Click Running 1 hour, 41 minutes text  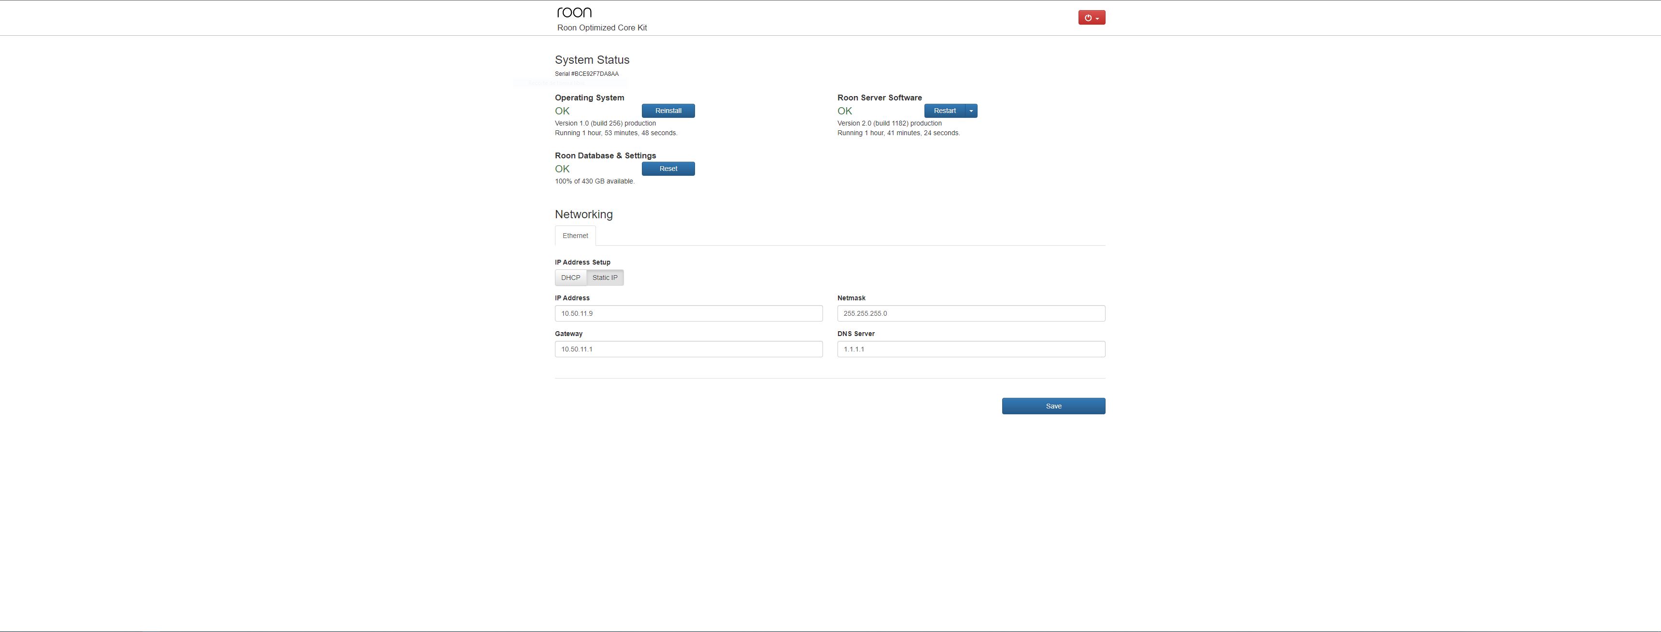coord(898,133)
